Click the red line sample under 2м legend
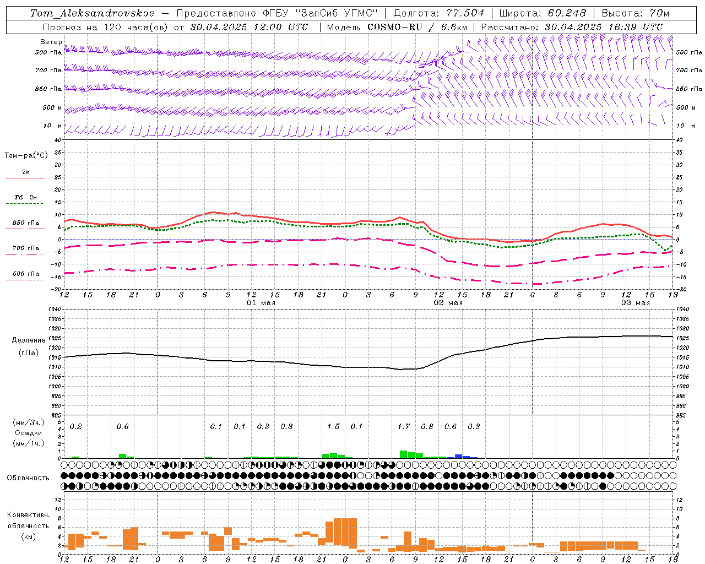 25,178
